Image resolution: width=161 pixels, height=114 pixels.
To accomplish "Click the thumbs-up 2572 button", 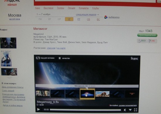I will pyautogui.click(x=142, y=41).
